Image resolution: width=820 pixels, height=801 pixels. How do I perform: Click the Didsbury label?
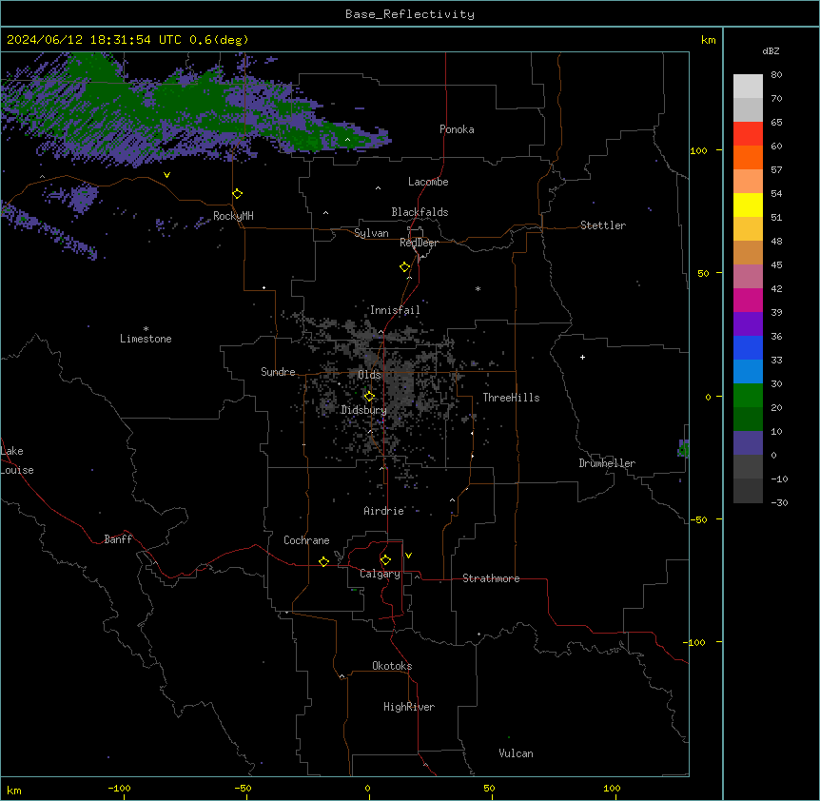point(364,410)
